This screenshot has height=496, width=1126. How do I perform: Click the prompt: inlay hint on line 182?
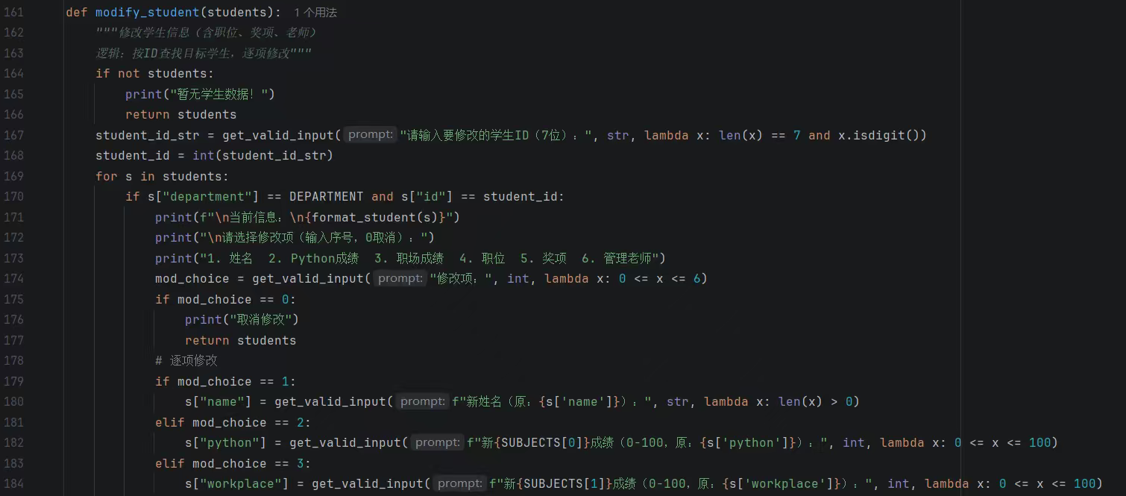pyautogui.click(x=438, y=443)
